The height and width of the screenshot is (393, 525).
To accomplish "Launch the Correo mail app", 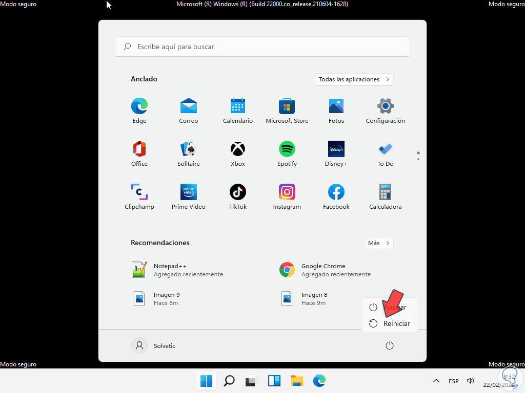I will [189, 111].
